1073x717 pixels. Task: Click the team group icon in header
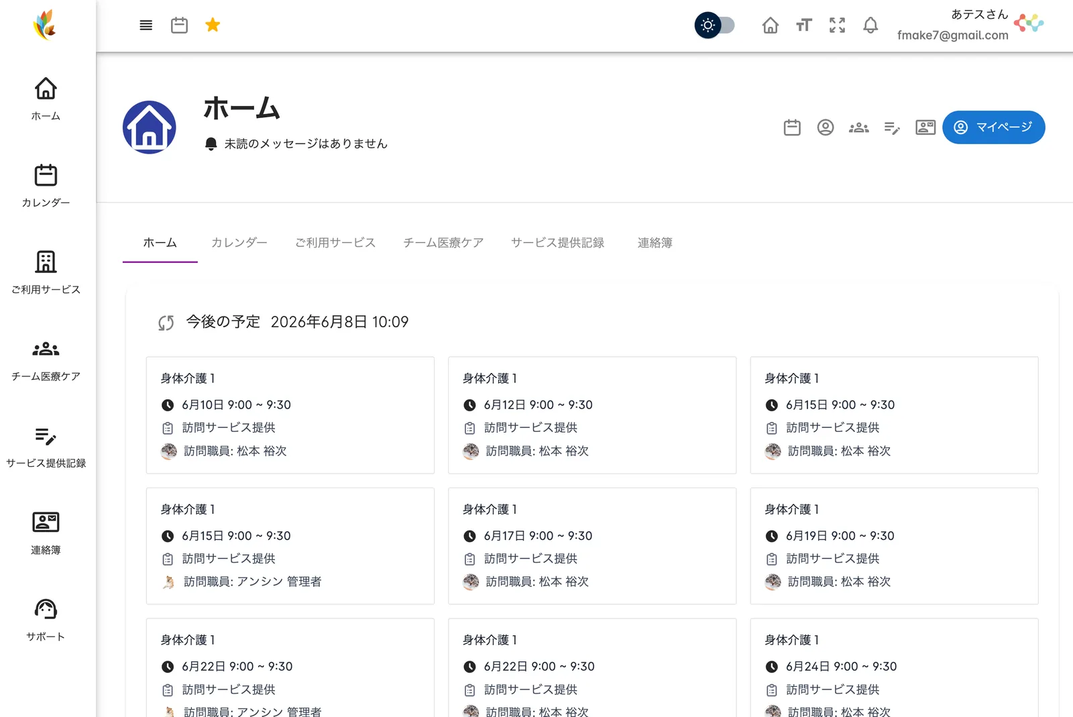click(x=859, y=127)
